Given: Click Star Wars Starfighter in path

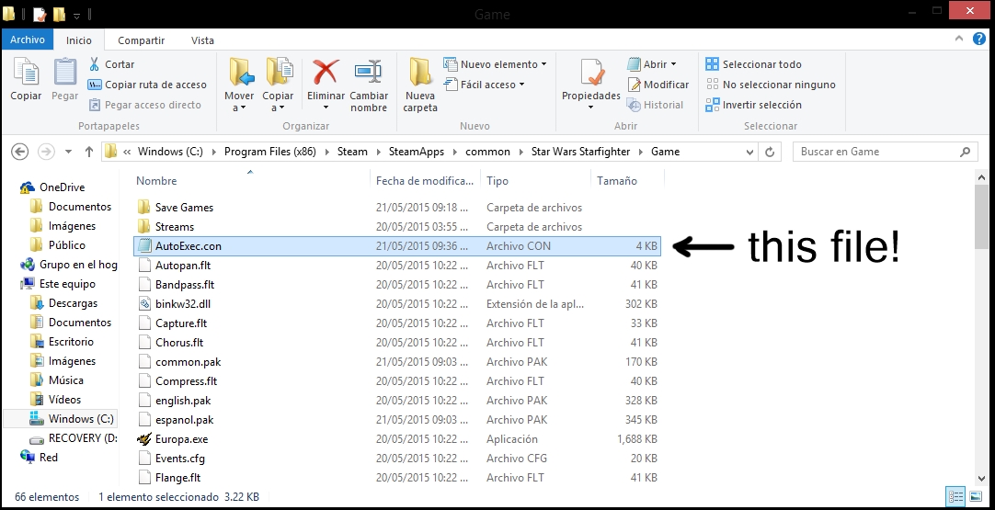Looking at the screenshot, I should click(580, 152).
